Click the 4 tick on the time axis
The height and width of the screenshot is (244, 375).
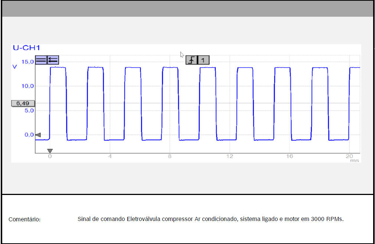click(x=110, y=156)
